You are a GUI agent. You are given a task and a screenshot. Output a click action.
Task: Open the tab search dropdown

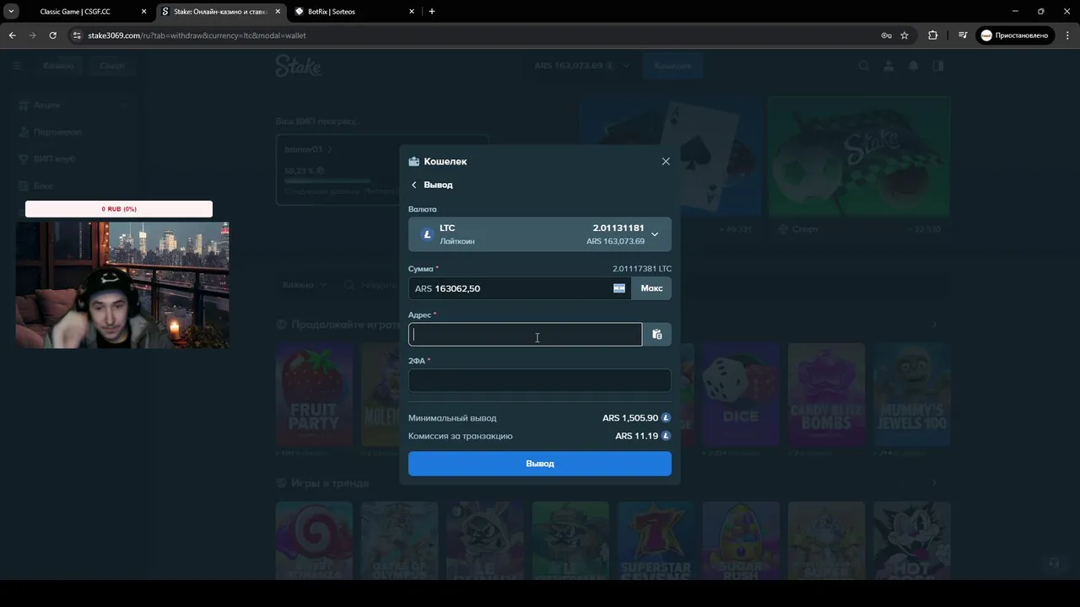click(x=11, y=12)
